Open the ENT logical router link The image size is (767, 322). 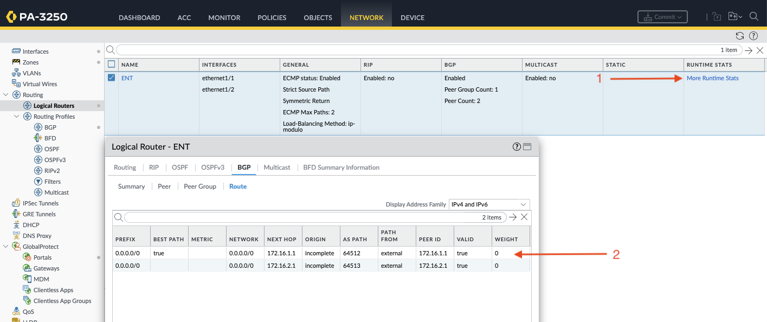(x=127, y=78)
